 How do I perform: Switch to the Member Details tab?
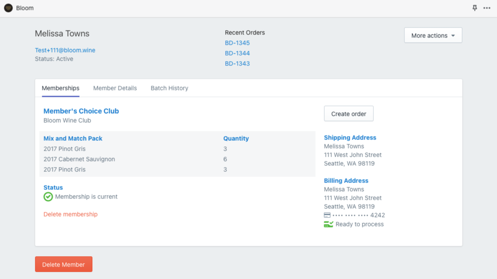coord(115,88)
